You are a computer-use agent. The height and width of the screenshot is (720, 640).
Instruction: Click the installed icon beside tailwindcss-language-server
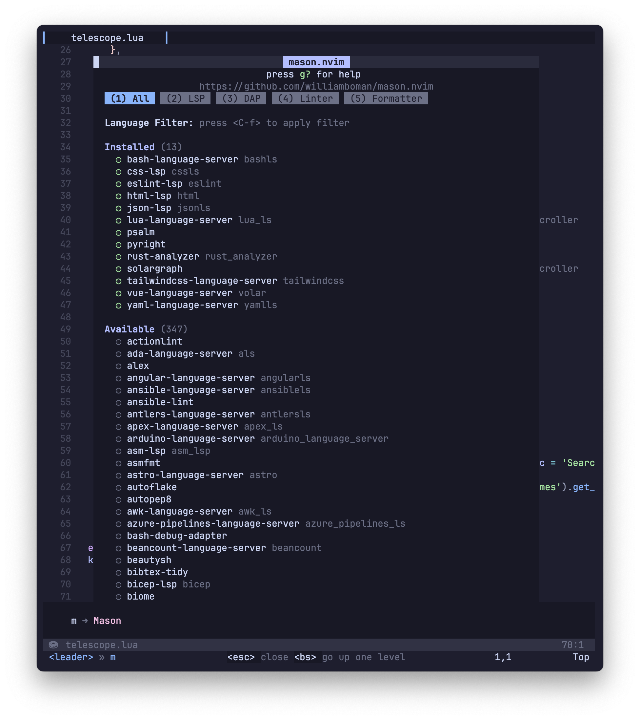pyautogui.click(x=119, y=281)
